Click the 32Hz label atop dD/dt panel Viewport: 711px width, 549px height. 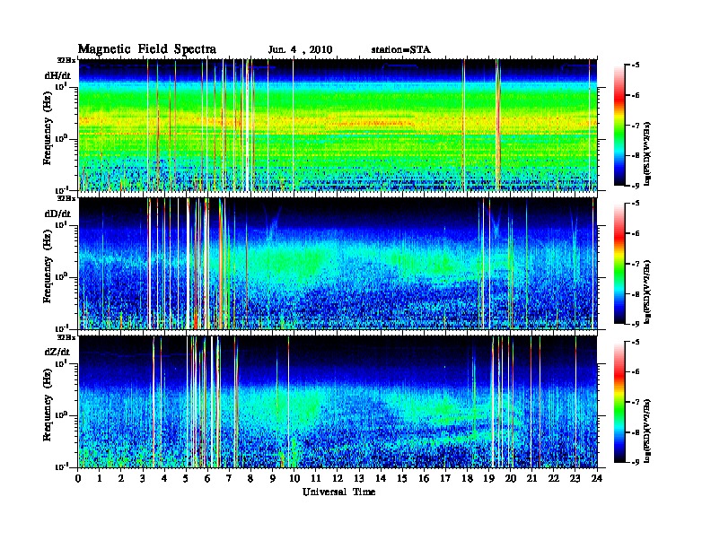(x=66, y=198)
